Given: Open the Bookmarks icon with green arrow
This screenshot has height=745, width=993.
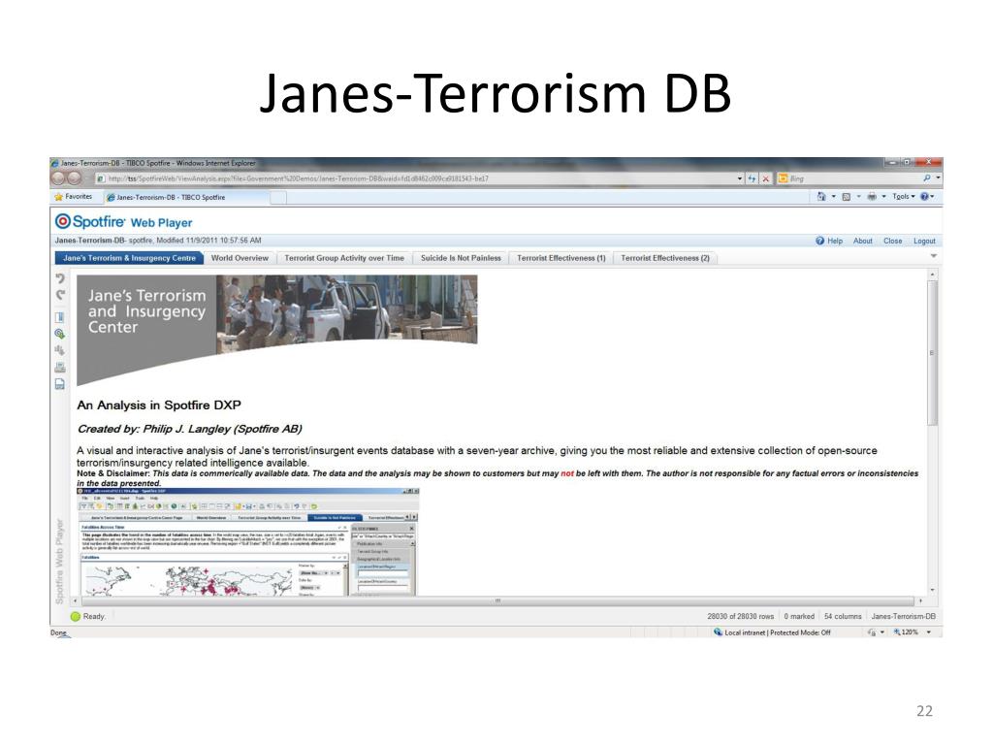Looking at the screenshot, I should [x=59, y=334].
